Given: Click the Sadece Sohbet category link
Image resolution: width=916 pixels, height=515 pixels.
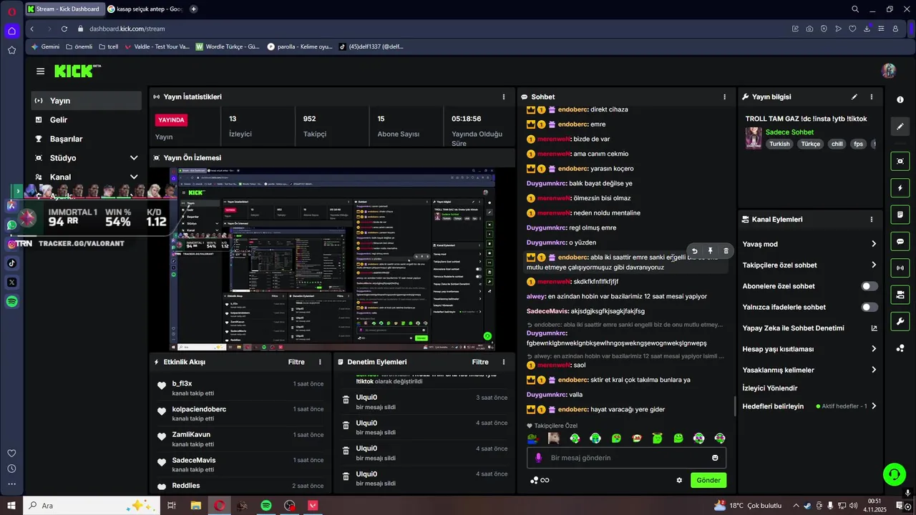Looking at the screenshot, I should 789,132.
